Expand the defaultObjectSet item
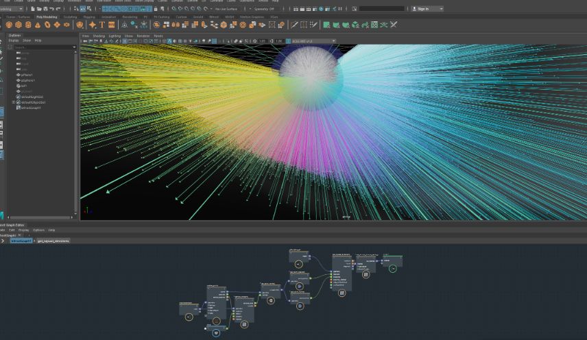The image size is (587, 340). 14,102
